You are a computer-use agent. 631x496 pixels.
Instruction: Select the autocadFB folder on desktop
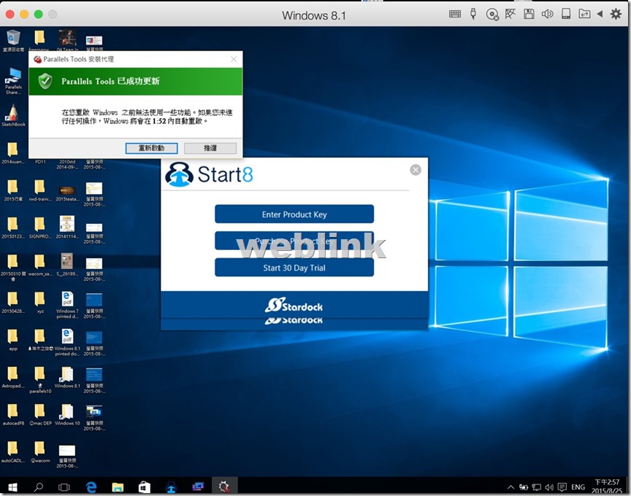(x=13, y=414)
